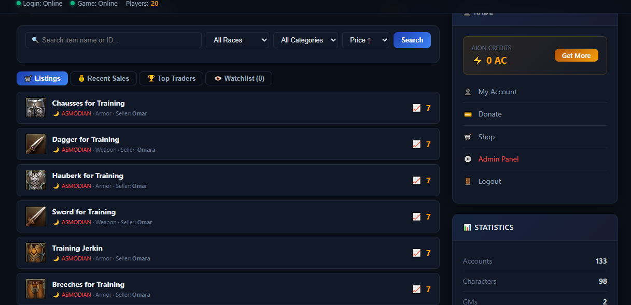Open the Admin Panel link

(x=498, y=159)
